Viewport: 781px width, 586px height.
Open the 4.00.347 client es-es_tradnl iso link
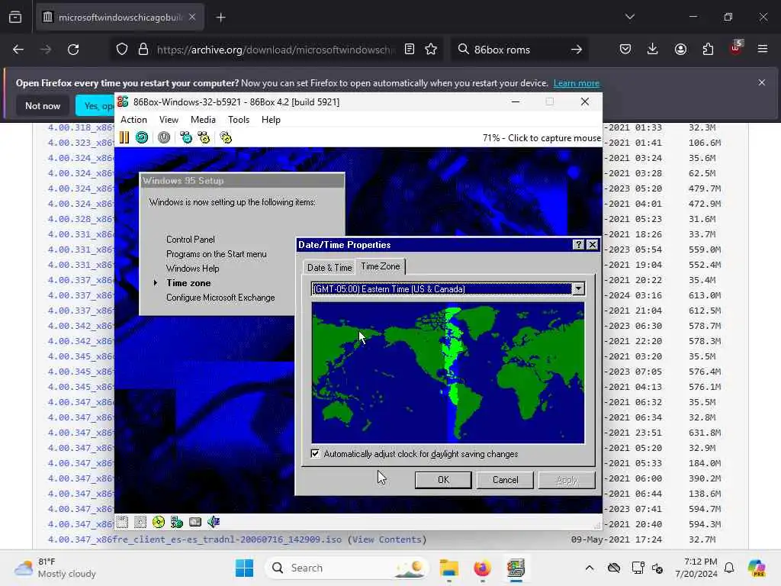(194, 539)
